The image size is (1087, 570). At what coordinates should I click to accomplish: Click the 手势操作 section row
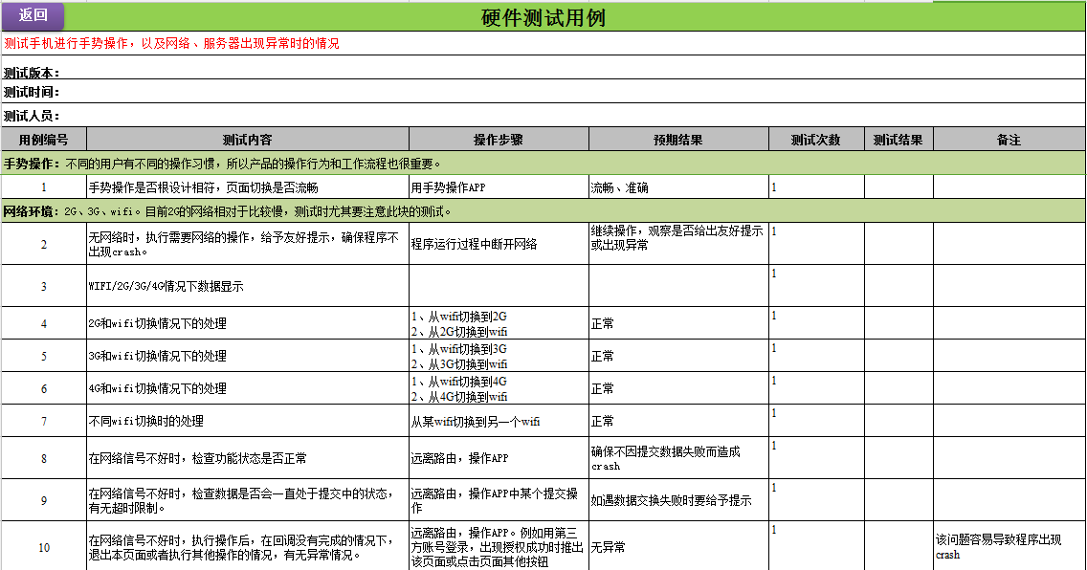point(543,164)
